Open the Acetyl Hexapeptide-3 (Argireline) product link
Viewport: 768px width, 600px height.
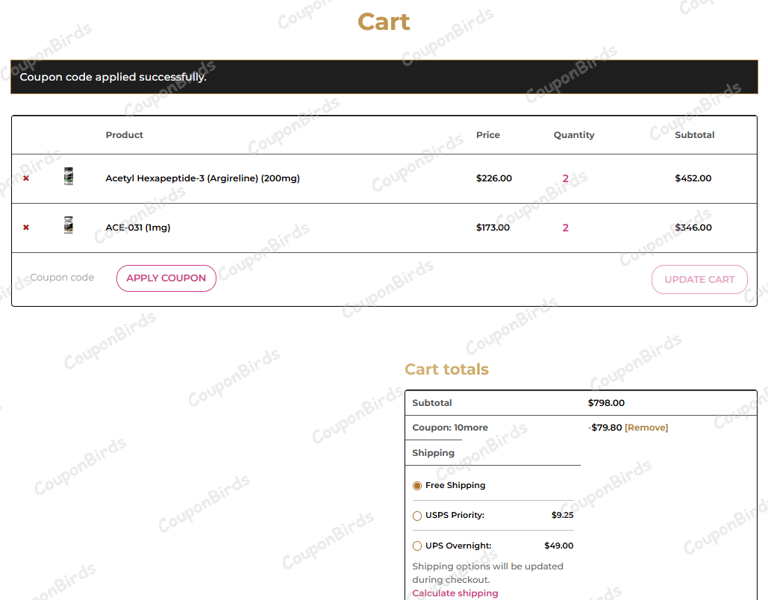coord(202,178)
